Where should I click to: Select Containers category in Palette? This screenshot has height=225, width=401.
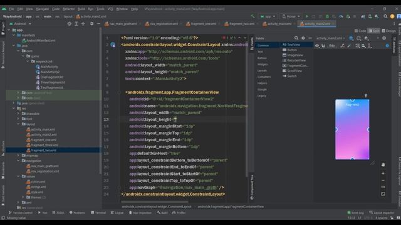click(x=264, y=77)
